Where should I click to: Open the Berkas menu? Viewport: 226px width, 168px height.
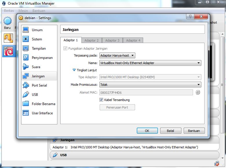[x=9, y=11]
